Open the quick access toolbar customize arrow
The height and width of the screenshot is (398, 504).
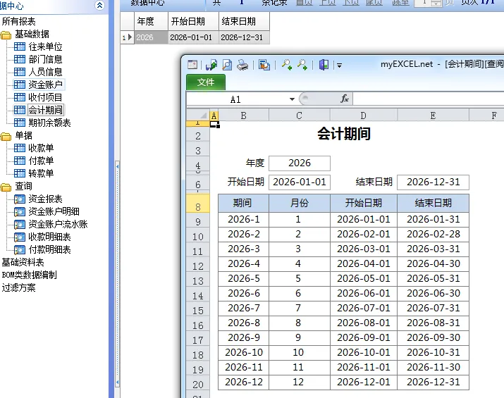click(340, 66)
